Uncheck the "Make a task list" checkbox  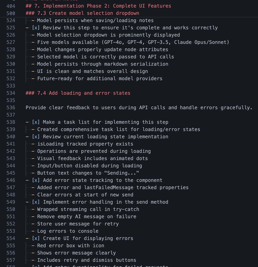tap(35, 122)
